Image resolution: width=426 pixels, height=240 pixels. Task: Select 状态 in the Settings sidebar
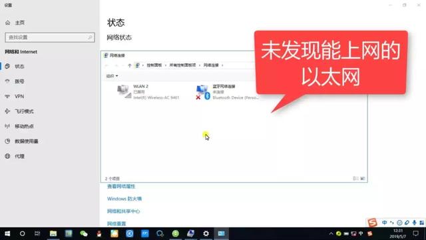tap(50, 66)
